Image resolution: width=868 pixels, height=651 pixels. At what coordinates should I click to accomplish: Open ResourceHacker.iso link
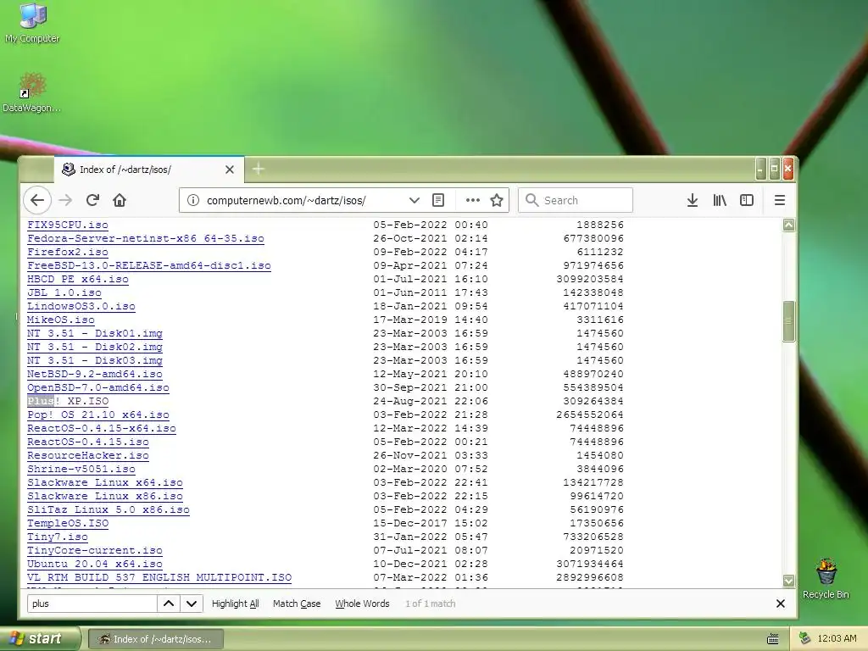(88, 455)
